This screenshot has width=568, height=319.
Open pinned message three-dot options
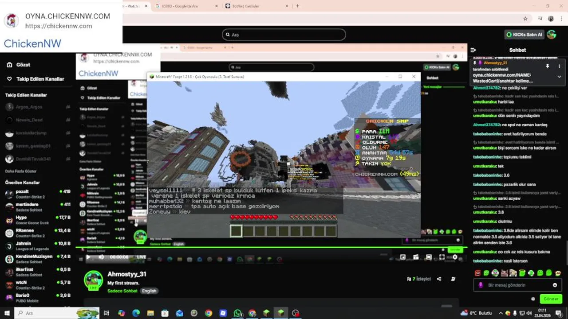tap(559, 66)
